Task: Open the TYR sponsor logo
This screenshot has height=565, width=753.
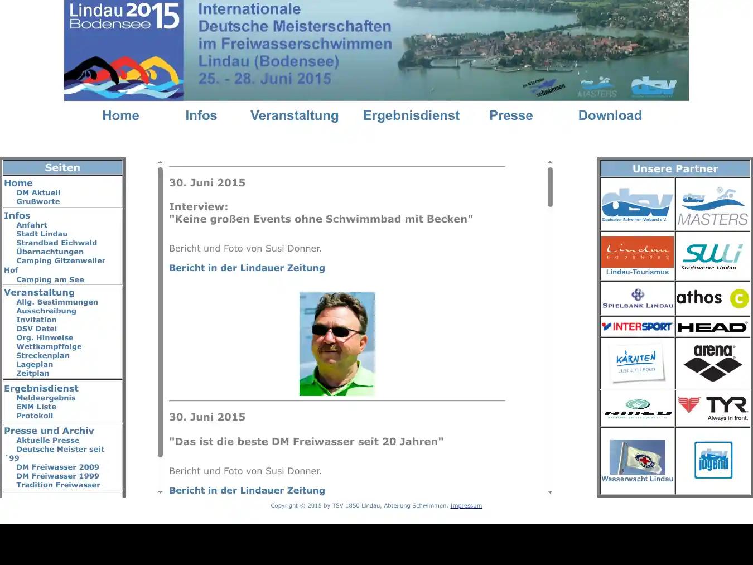Action: (x=713, y=408)
